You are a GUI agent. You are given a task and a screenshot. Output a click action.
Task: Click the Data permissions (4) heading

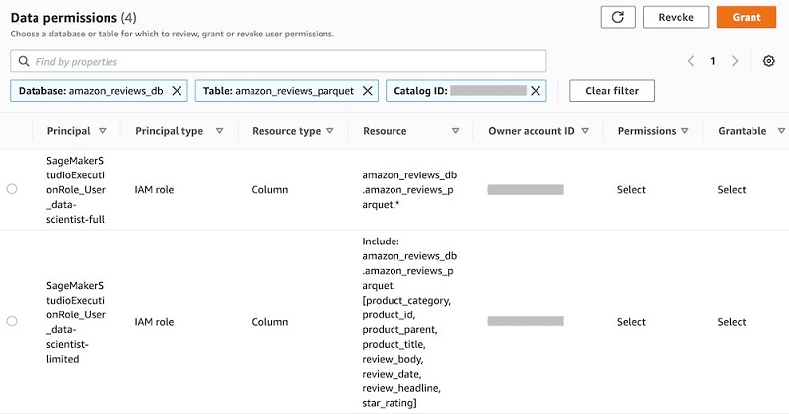(73, 17)
